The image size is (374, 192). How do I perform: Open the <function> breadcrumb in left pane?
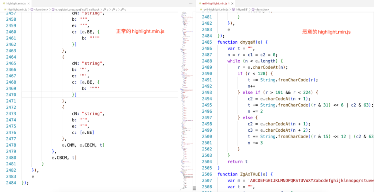[x=40, y=10]
